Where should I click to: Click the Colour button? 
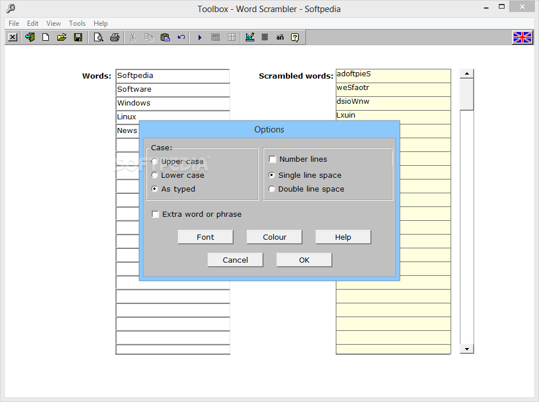(x=274, y=237)
